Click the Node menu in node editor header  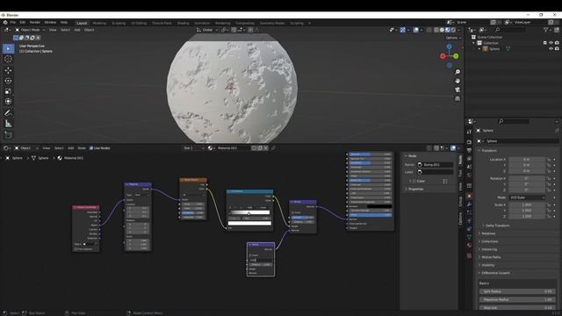pos(82,148)
